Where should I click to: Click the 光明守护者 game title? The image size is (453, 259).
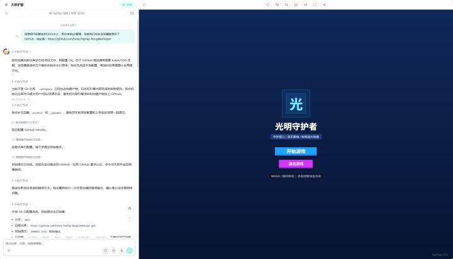296,126
